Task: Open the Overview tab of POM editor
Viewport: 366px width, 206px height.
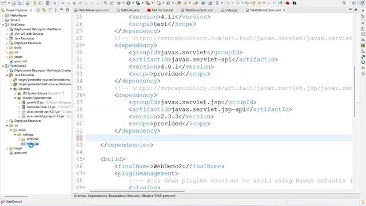Action: click(x=80, y=196)
